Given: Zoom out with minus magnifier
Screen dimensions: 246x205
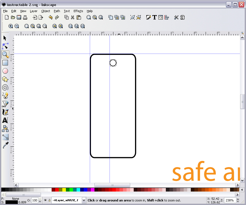Looking at the screenshot, I should (17, 26).
